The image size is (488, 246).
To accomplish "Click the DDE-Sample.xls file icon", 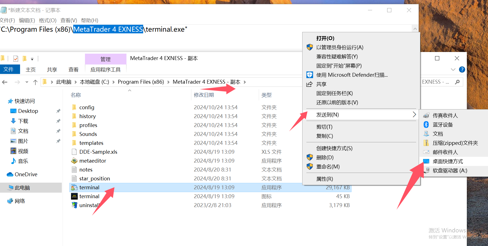I will tap(74, 152).
